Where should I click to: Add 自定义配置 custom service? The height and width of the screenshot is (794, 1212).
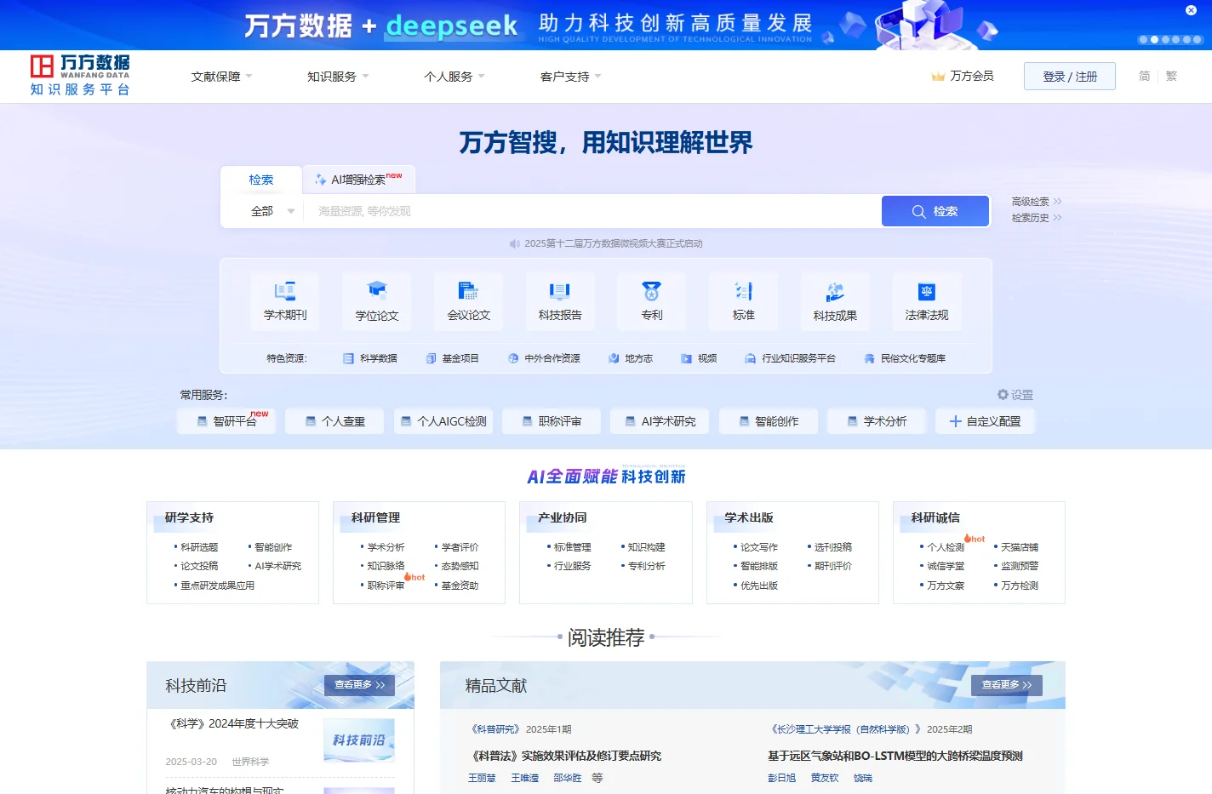point(985,421)
